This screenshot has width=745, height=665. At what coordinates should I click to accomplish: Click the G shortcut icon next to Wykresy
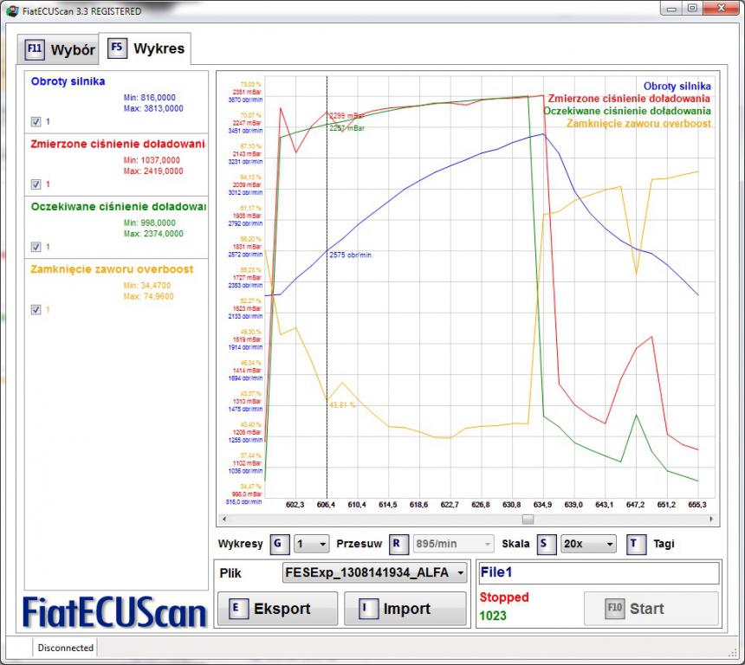tap(280, 544)
